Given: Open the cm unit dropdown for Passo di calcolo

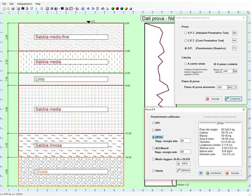Looking at the screenshot, I should tap(235, 71).
